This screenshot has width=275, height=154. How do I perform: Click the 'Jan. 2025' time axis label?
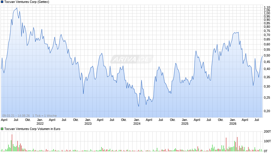tap(185, 122)
